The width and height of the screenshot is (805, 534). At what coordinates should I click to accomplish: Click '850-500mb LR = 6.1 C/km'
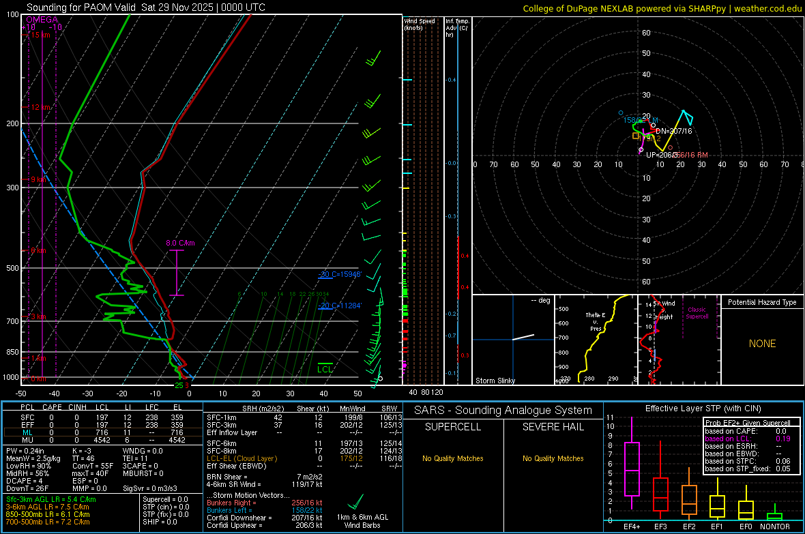(48, 514)
